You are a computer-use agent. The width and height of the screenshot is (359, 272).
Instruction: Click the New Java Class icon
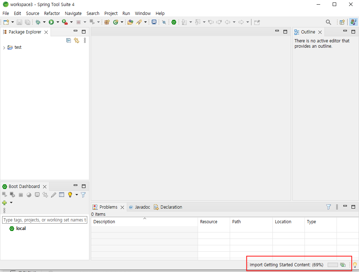[x=116, y=22]
